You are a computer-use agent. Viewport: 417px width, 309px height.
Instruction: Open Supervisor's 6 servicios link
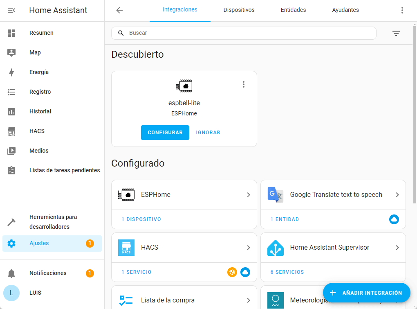(x=287, y=272)
